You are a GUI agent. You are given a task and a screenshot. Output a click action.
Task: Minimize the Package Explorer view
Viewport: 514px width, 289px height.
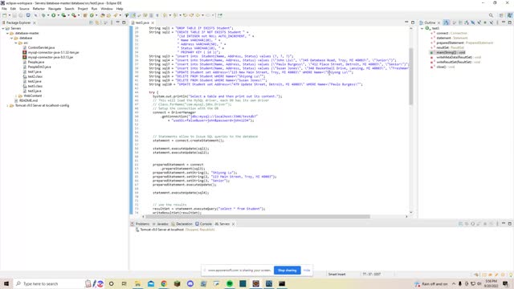(118, 22)
